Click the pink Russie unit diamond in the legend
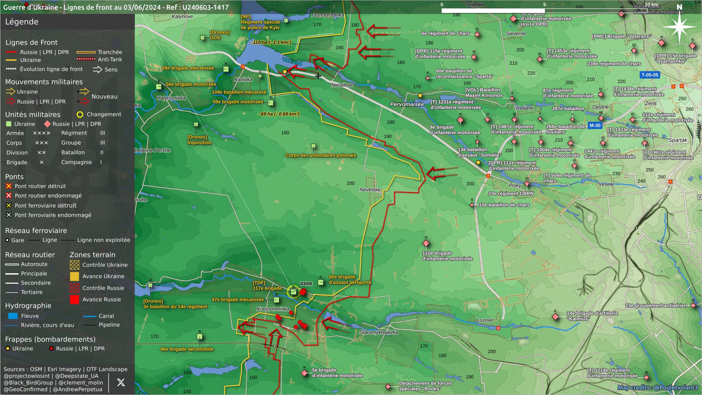 tap(47, 124)
